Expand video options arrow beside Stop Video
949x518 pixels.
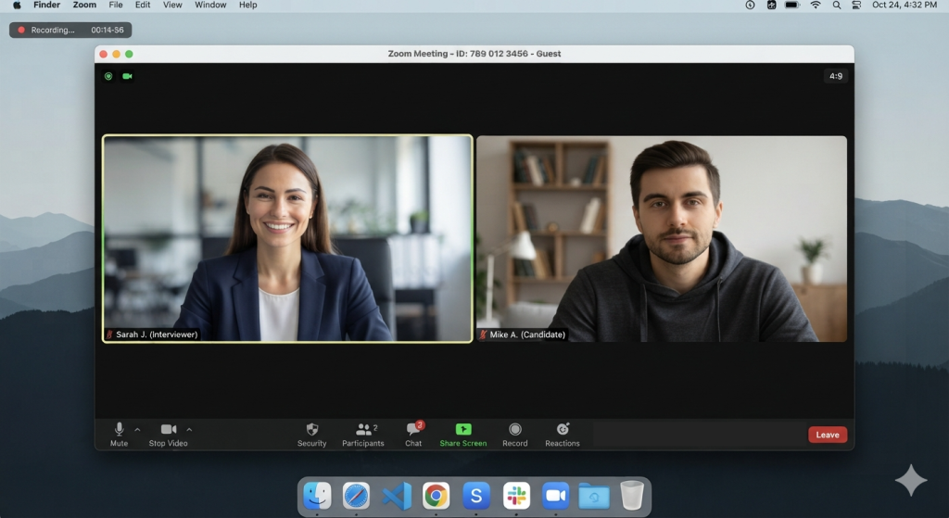(x=189, y=430)
